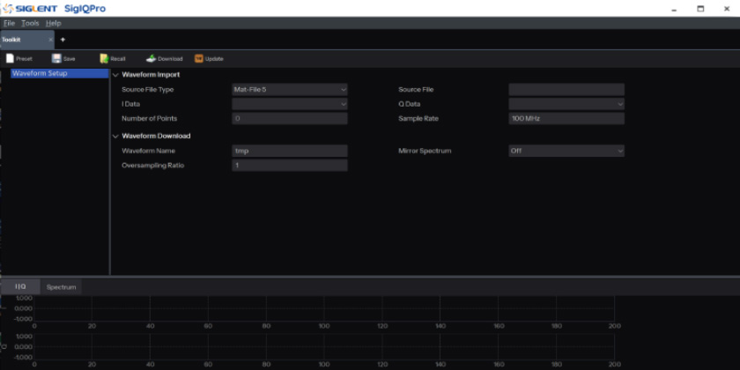Open the File menu
This screenshot has width=740, height=370.
[x=9, y=23]
